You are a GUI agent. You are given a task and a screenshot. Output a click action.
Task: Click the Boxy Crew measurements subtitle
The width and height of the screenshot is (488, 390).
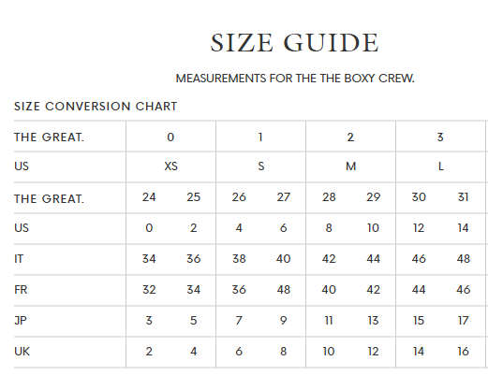tap(295, 79)
